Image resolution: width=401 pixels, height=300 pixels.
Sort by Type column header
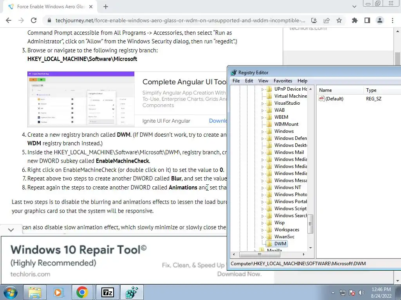(x=382, y=90)
